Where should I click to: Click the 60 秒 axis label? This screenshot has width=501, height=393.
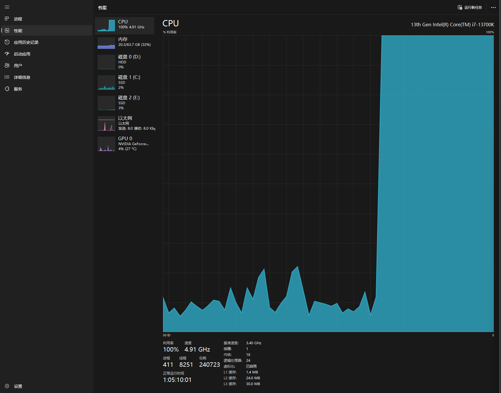click(167, 335)
